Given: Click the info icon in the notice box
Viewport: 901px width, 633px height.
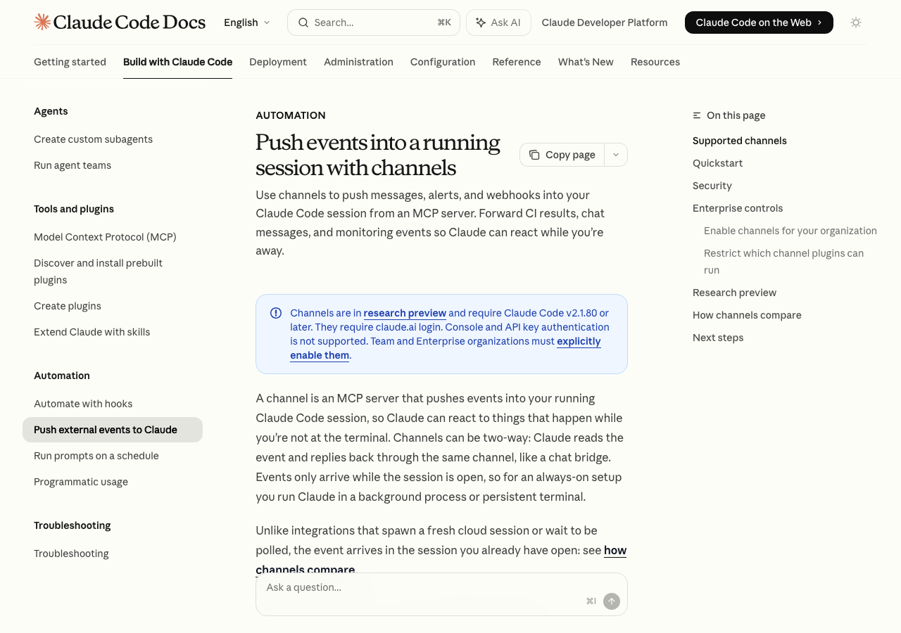Looking at the screenshot, I should [x=276, y=313].
